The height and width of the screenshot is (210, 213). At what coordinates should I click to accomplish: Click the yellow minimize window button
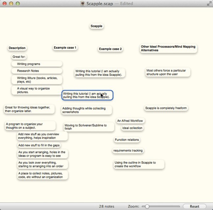point(11,4)
